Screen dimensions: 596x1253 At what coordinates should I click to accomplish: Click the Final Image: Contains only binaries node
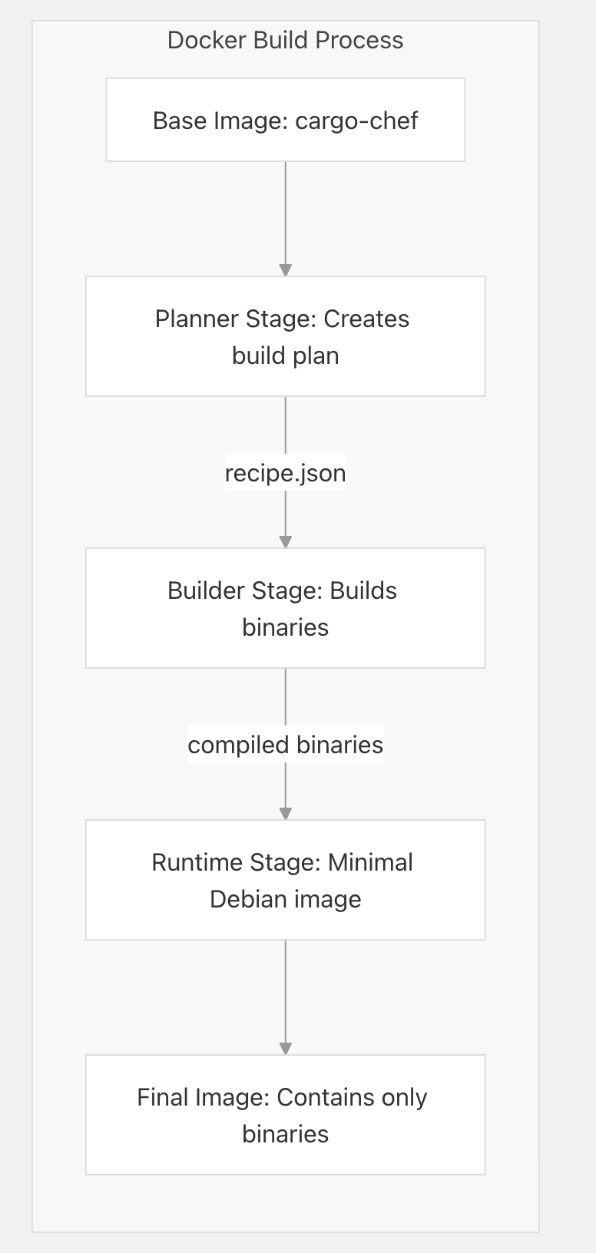tap(285, 1115)
